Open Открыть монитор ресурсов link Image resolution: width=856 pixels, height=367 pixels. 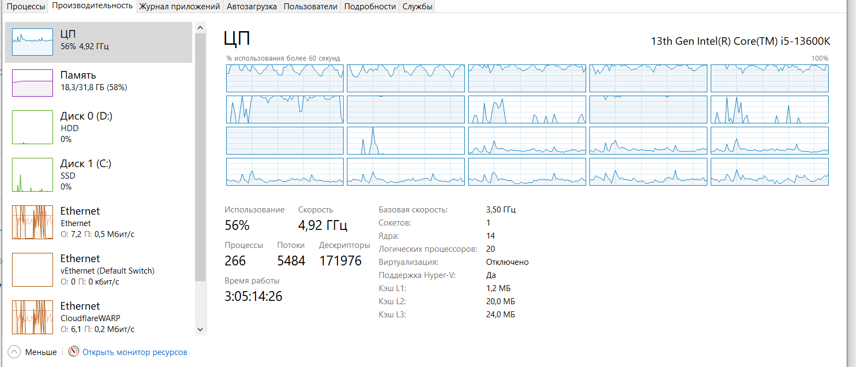click(135, 352)
